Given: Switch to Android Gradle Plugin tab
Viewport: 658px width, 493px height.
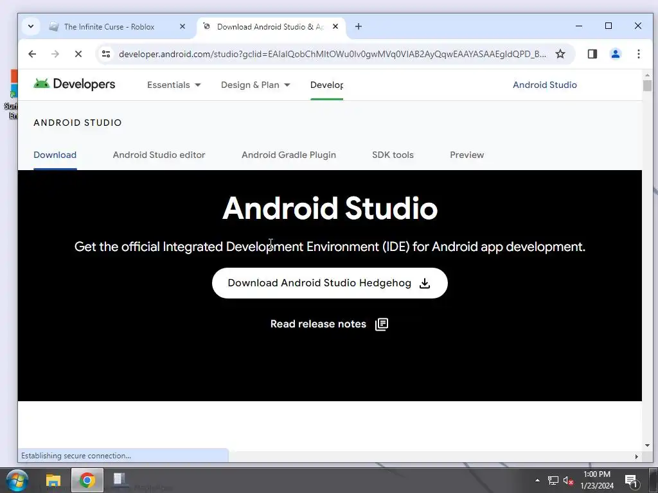Looking at the screenshot, I should tap(289, 155).
